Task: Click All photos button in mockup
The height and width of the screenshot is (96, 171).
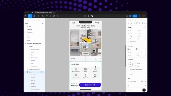Action: click(85, 54)
